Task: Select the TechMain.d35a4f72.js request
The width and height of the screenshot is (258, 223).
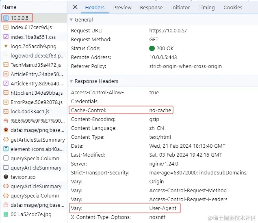Action: (36, 65)
